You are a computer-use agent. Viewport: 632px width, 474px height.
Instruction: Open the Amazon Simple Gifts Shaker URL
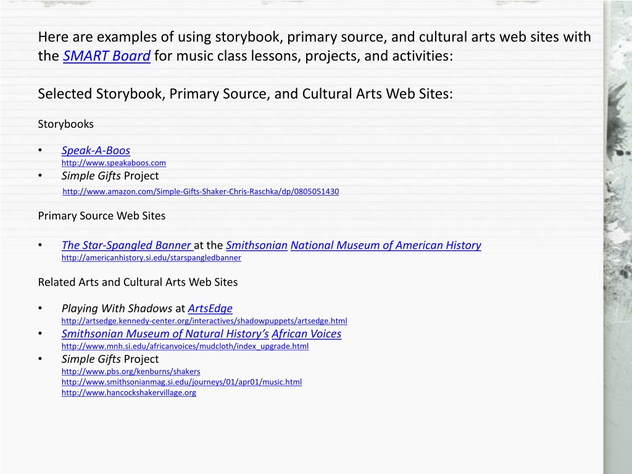[x=201, y=191]
